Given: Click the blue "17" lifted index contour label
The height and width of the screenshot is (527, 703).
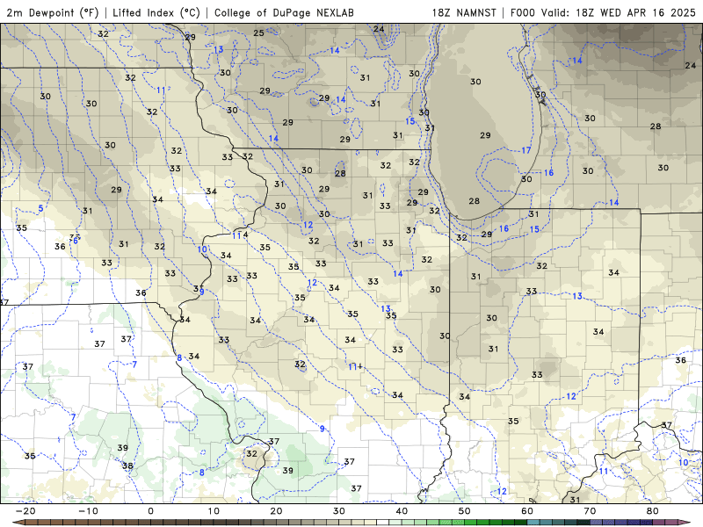Looking at the screenshot, I should point(525,150).
